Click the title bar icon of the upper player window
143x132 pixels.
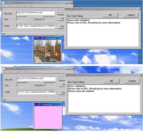click(3, 3)
